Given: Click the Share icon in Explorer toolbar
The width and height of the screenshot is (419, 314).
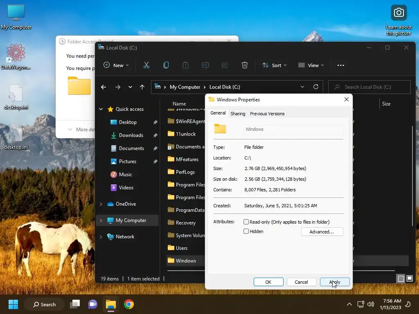Looking at the screenshot, I should pos(225,65).
